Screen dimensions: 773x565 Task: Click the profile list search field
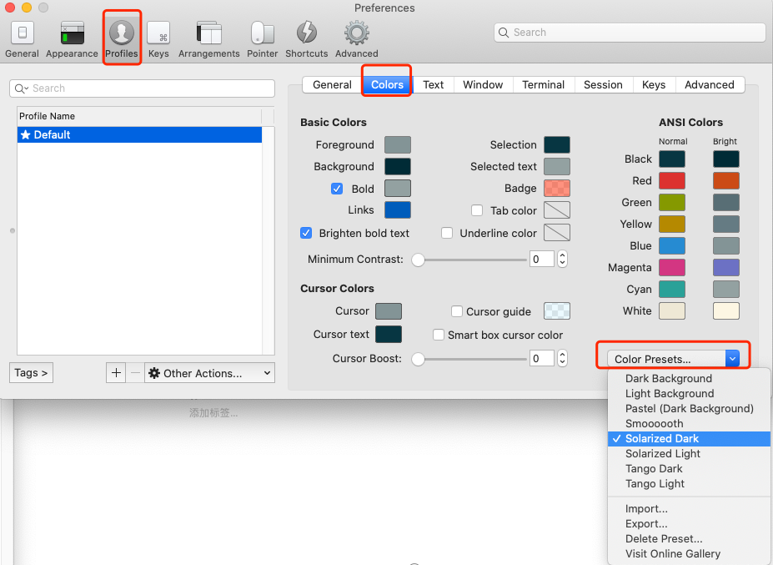pos(142,88)
